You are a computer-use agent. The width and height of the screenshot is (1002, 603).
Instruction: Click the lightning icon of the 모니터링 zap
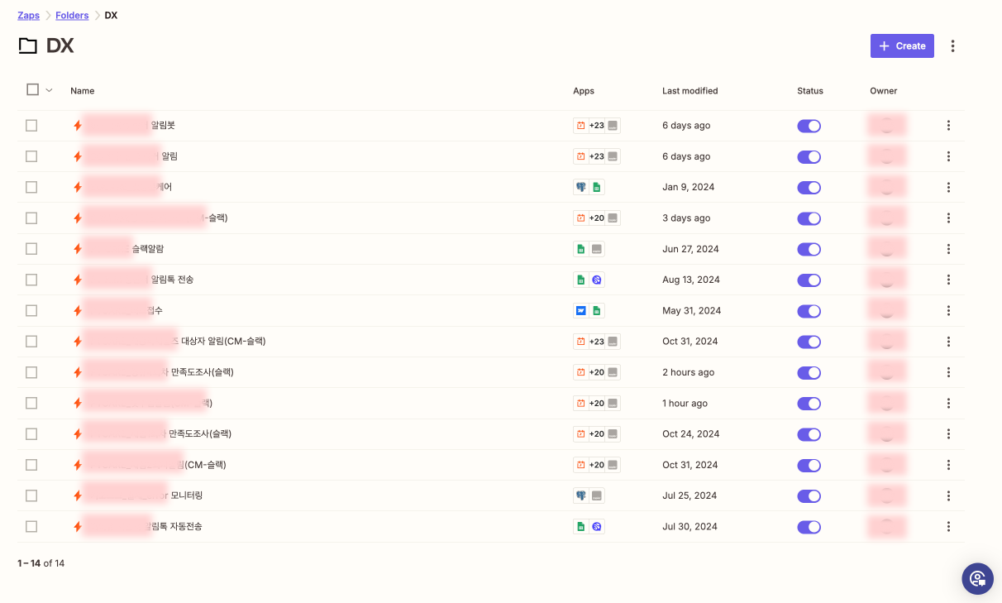78,495
